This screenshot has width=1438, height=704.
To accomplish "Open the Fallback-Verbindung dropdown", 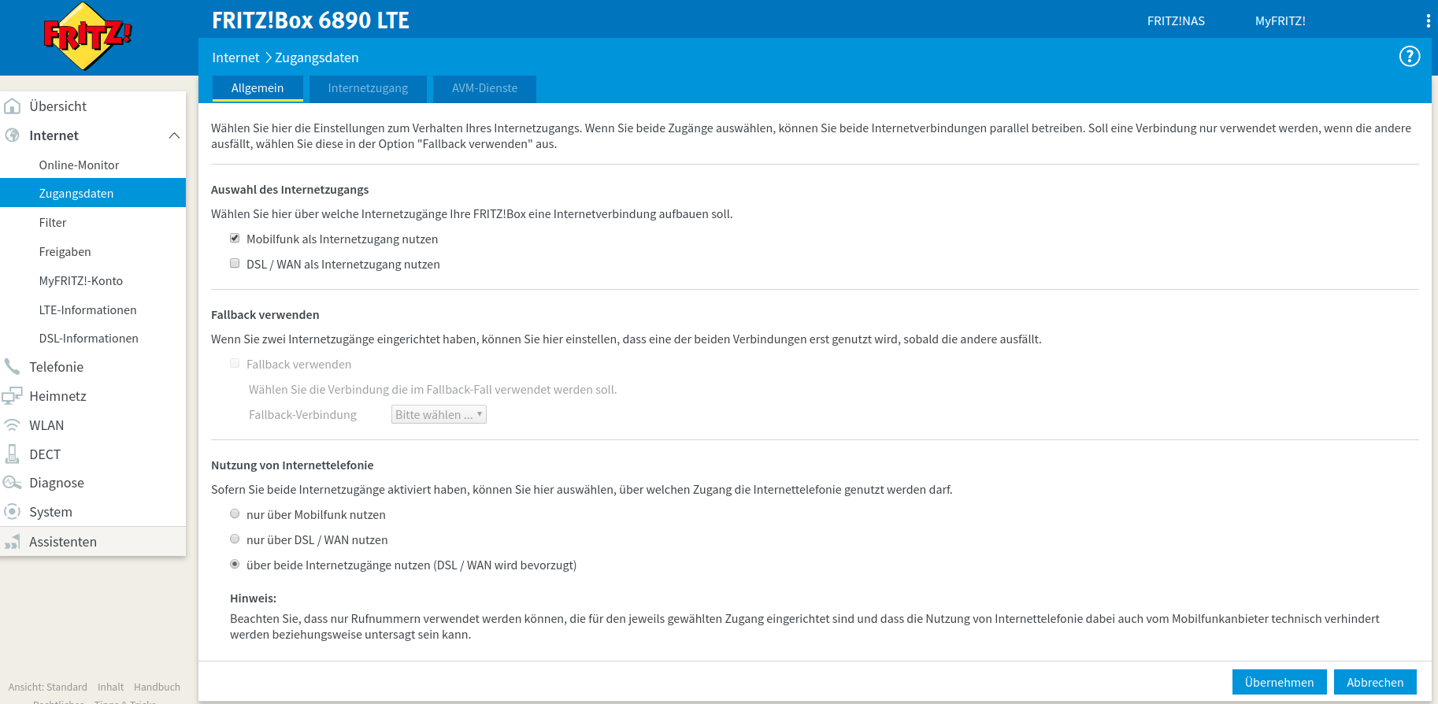I will click(x=439, y=415).
